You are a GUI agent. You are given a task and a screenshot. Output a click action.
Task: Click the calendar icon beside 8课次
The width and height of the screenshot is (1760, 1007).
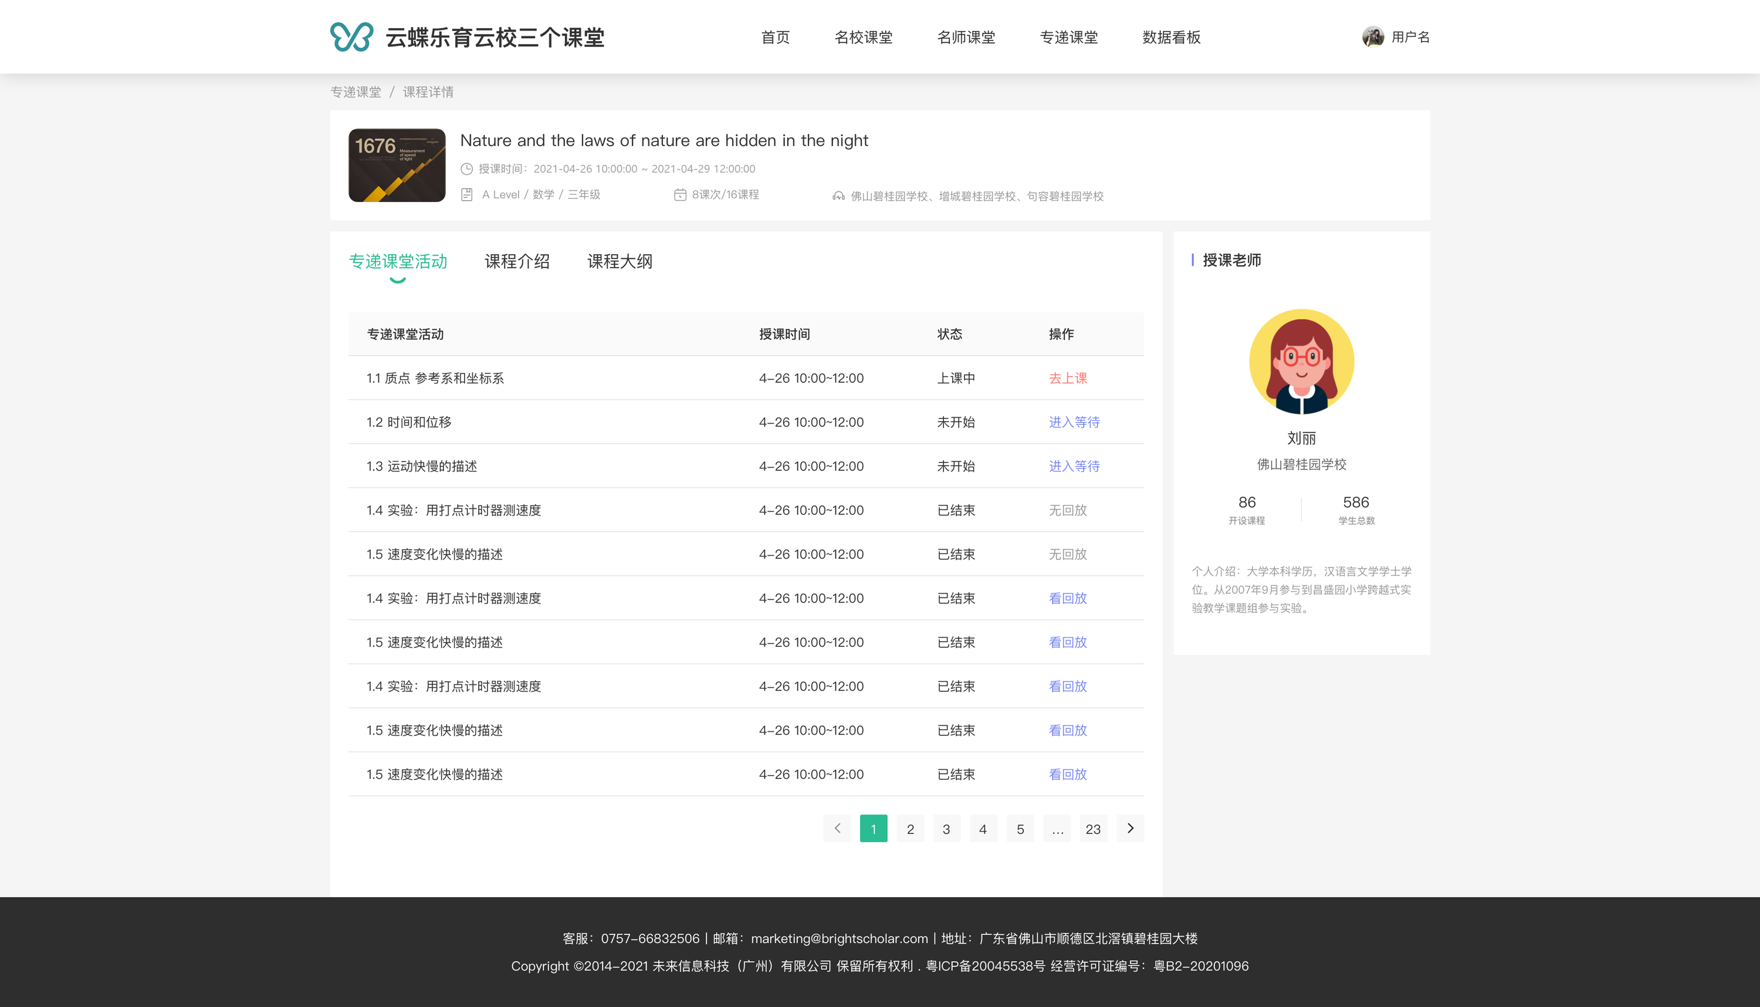[x=679, y=195]
